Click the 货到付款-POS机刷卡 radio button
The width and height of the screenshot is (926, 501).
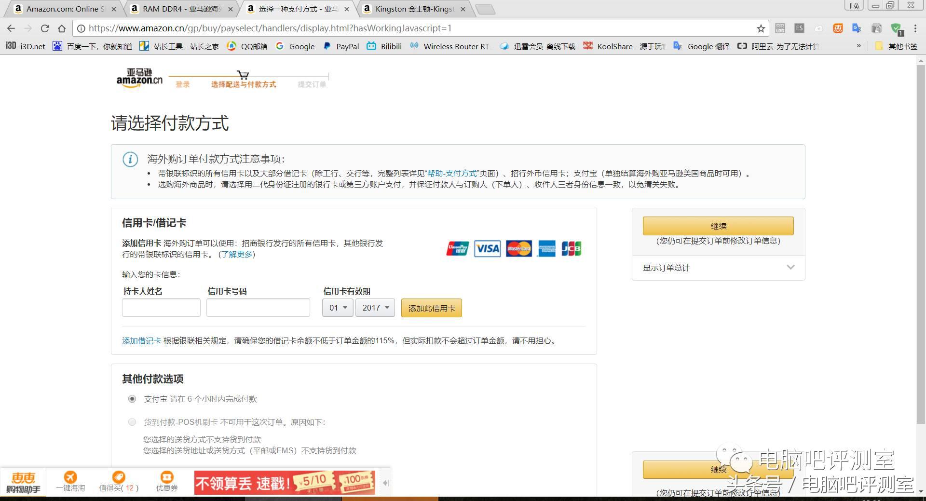pos(132,422)
